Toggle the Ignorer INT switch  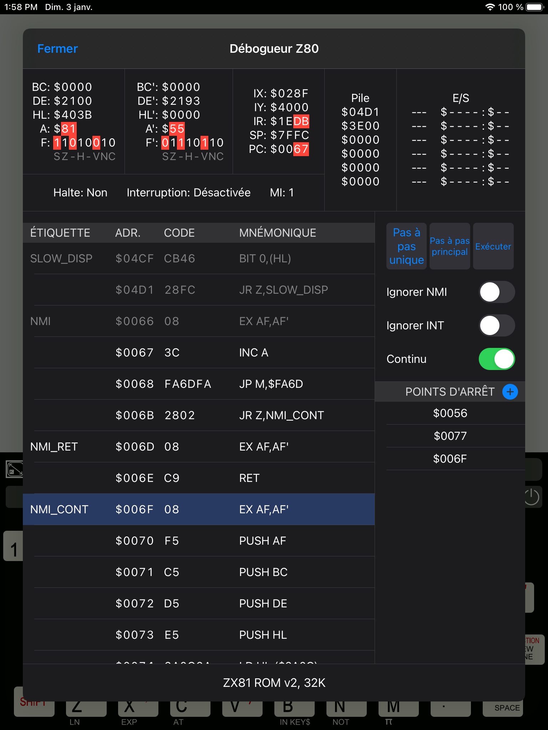pos(497,325)
